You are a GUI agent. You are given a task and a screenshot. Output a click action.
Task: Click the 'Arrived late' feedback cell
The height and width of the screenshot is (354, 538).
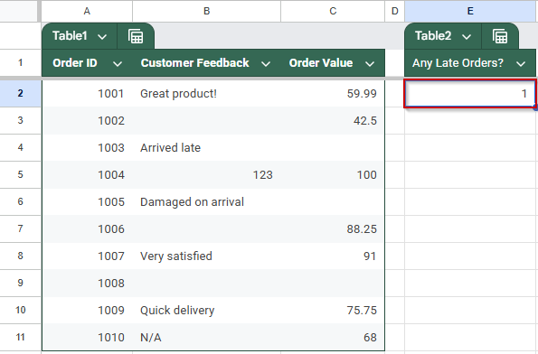[206, 148]
